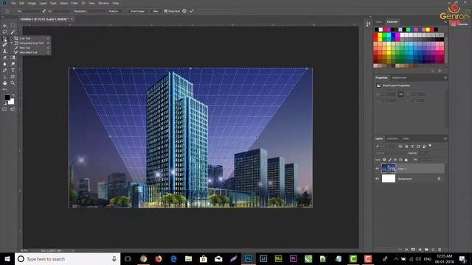The width and height of the screenshot is (472, 265).
Task: Select the Pen tool
Action: click(4, 71)
